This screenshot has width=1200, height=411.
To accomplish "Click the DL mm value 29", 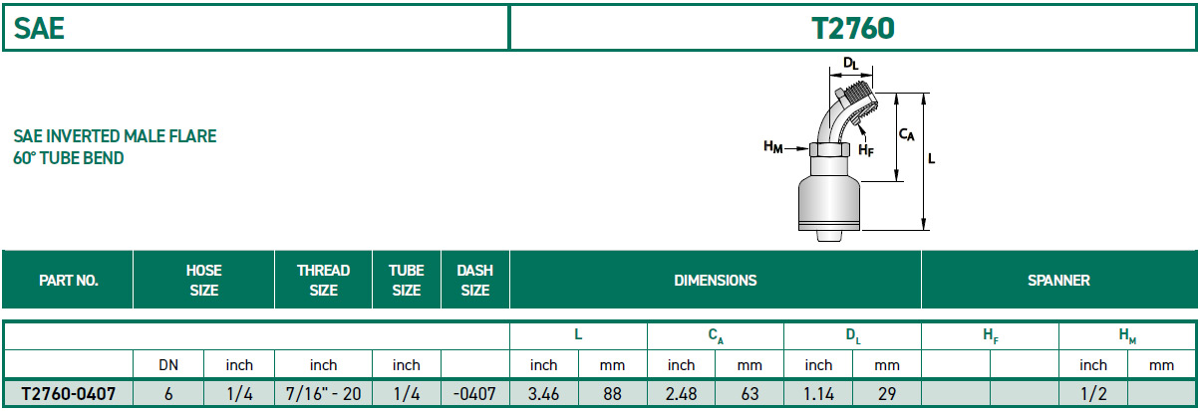I will (887, 394).
